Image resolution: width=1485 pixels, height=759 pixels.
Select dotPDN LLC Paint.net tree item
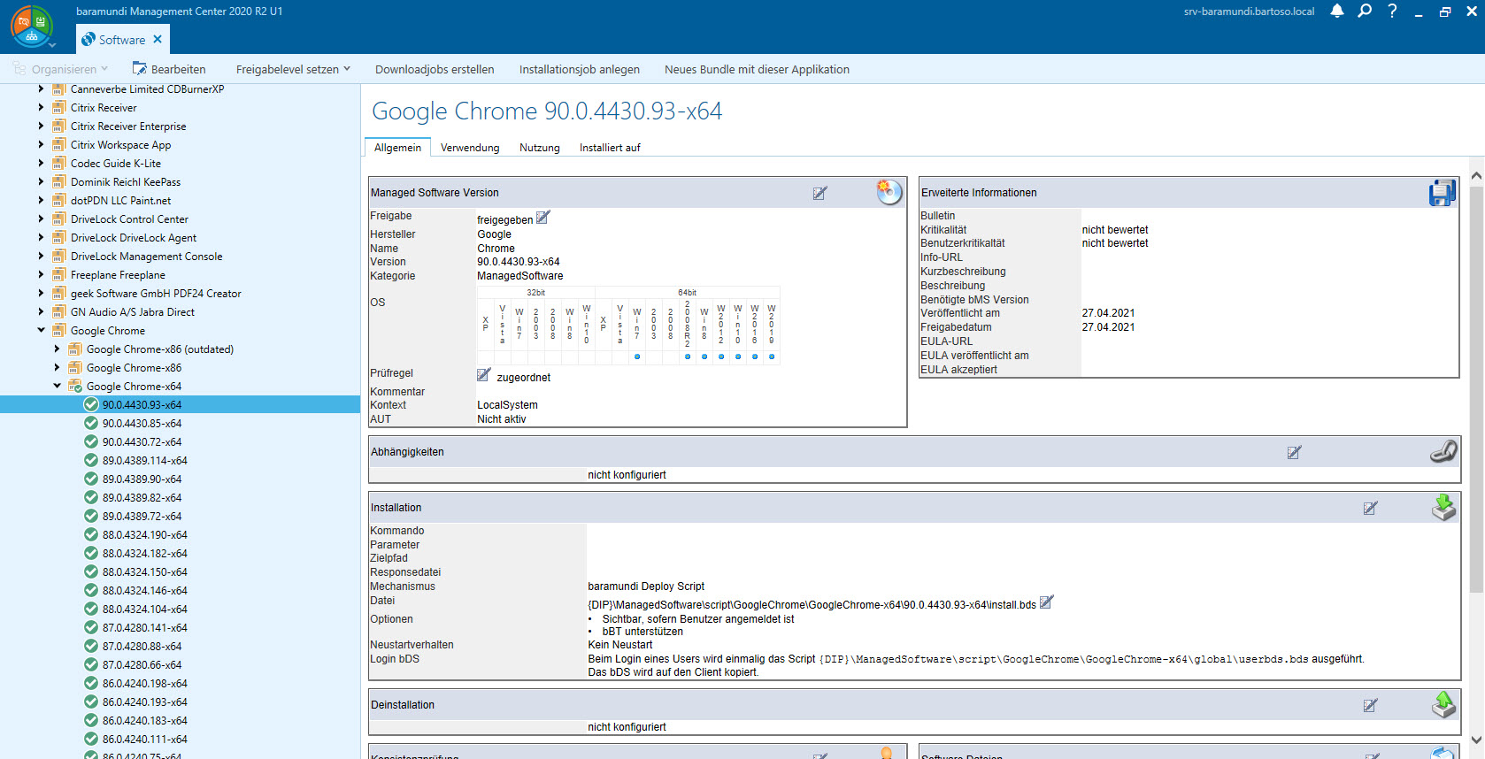[120, 200]
